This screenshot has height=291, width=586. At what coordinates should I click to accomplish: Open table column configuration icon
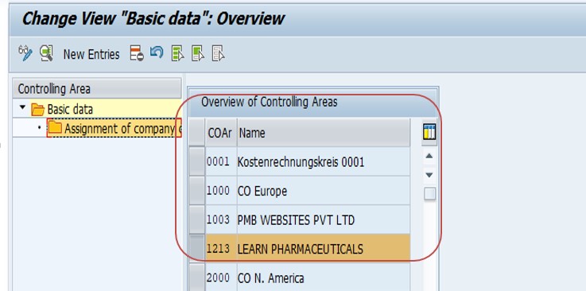[429, 132]
